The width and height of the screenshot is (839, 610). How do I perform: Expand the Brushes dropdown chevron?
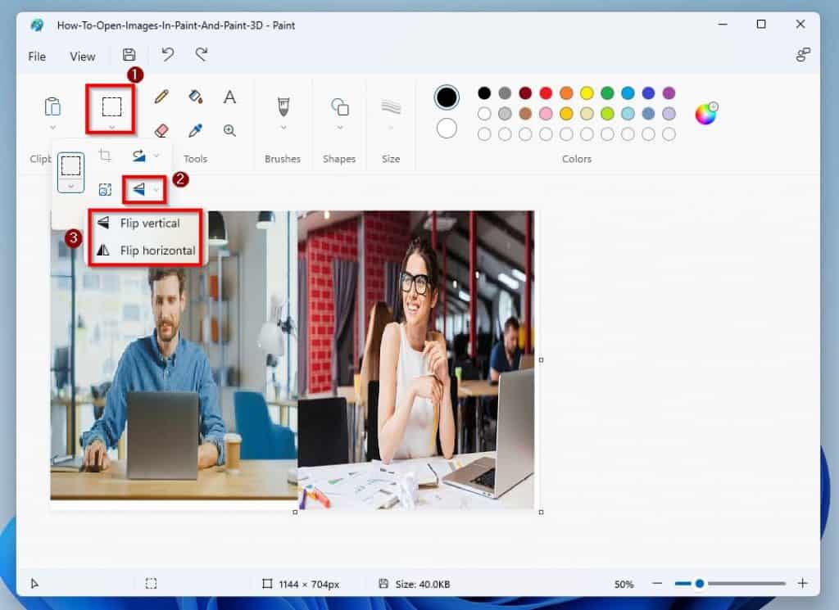(x=283, y=127)
